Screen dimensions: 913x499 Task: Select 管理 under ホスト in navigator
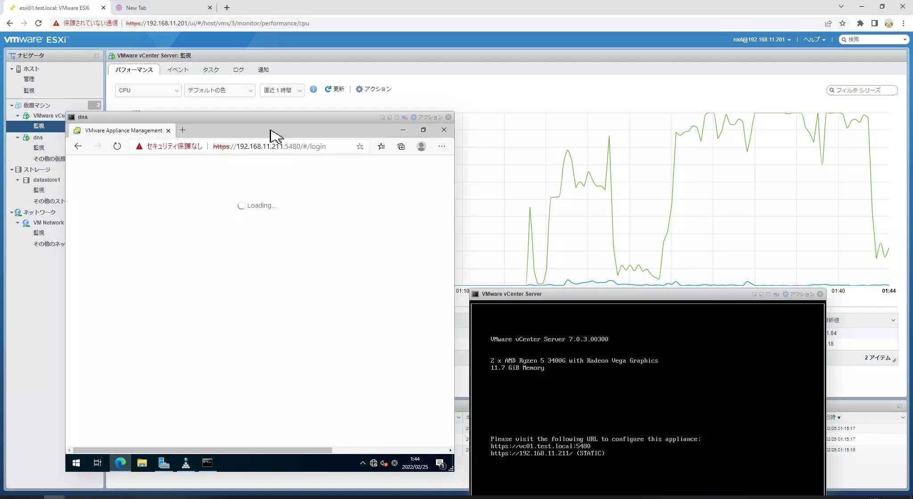(29, 79)
